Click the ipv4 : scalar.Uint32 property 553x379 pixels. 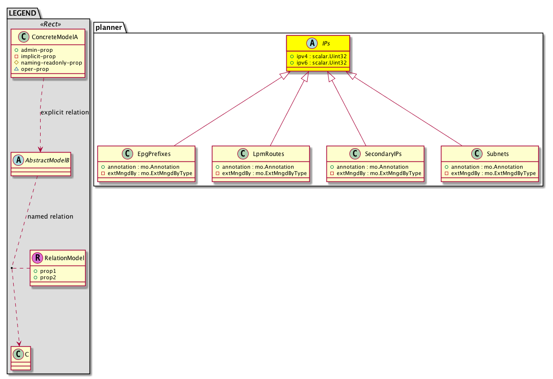(321, 56)
